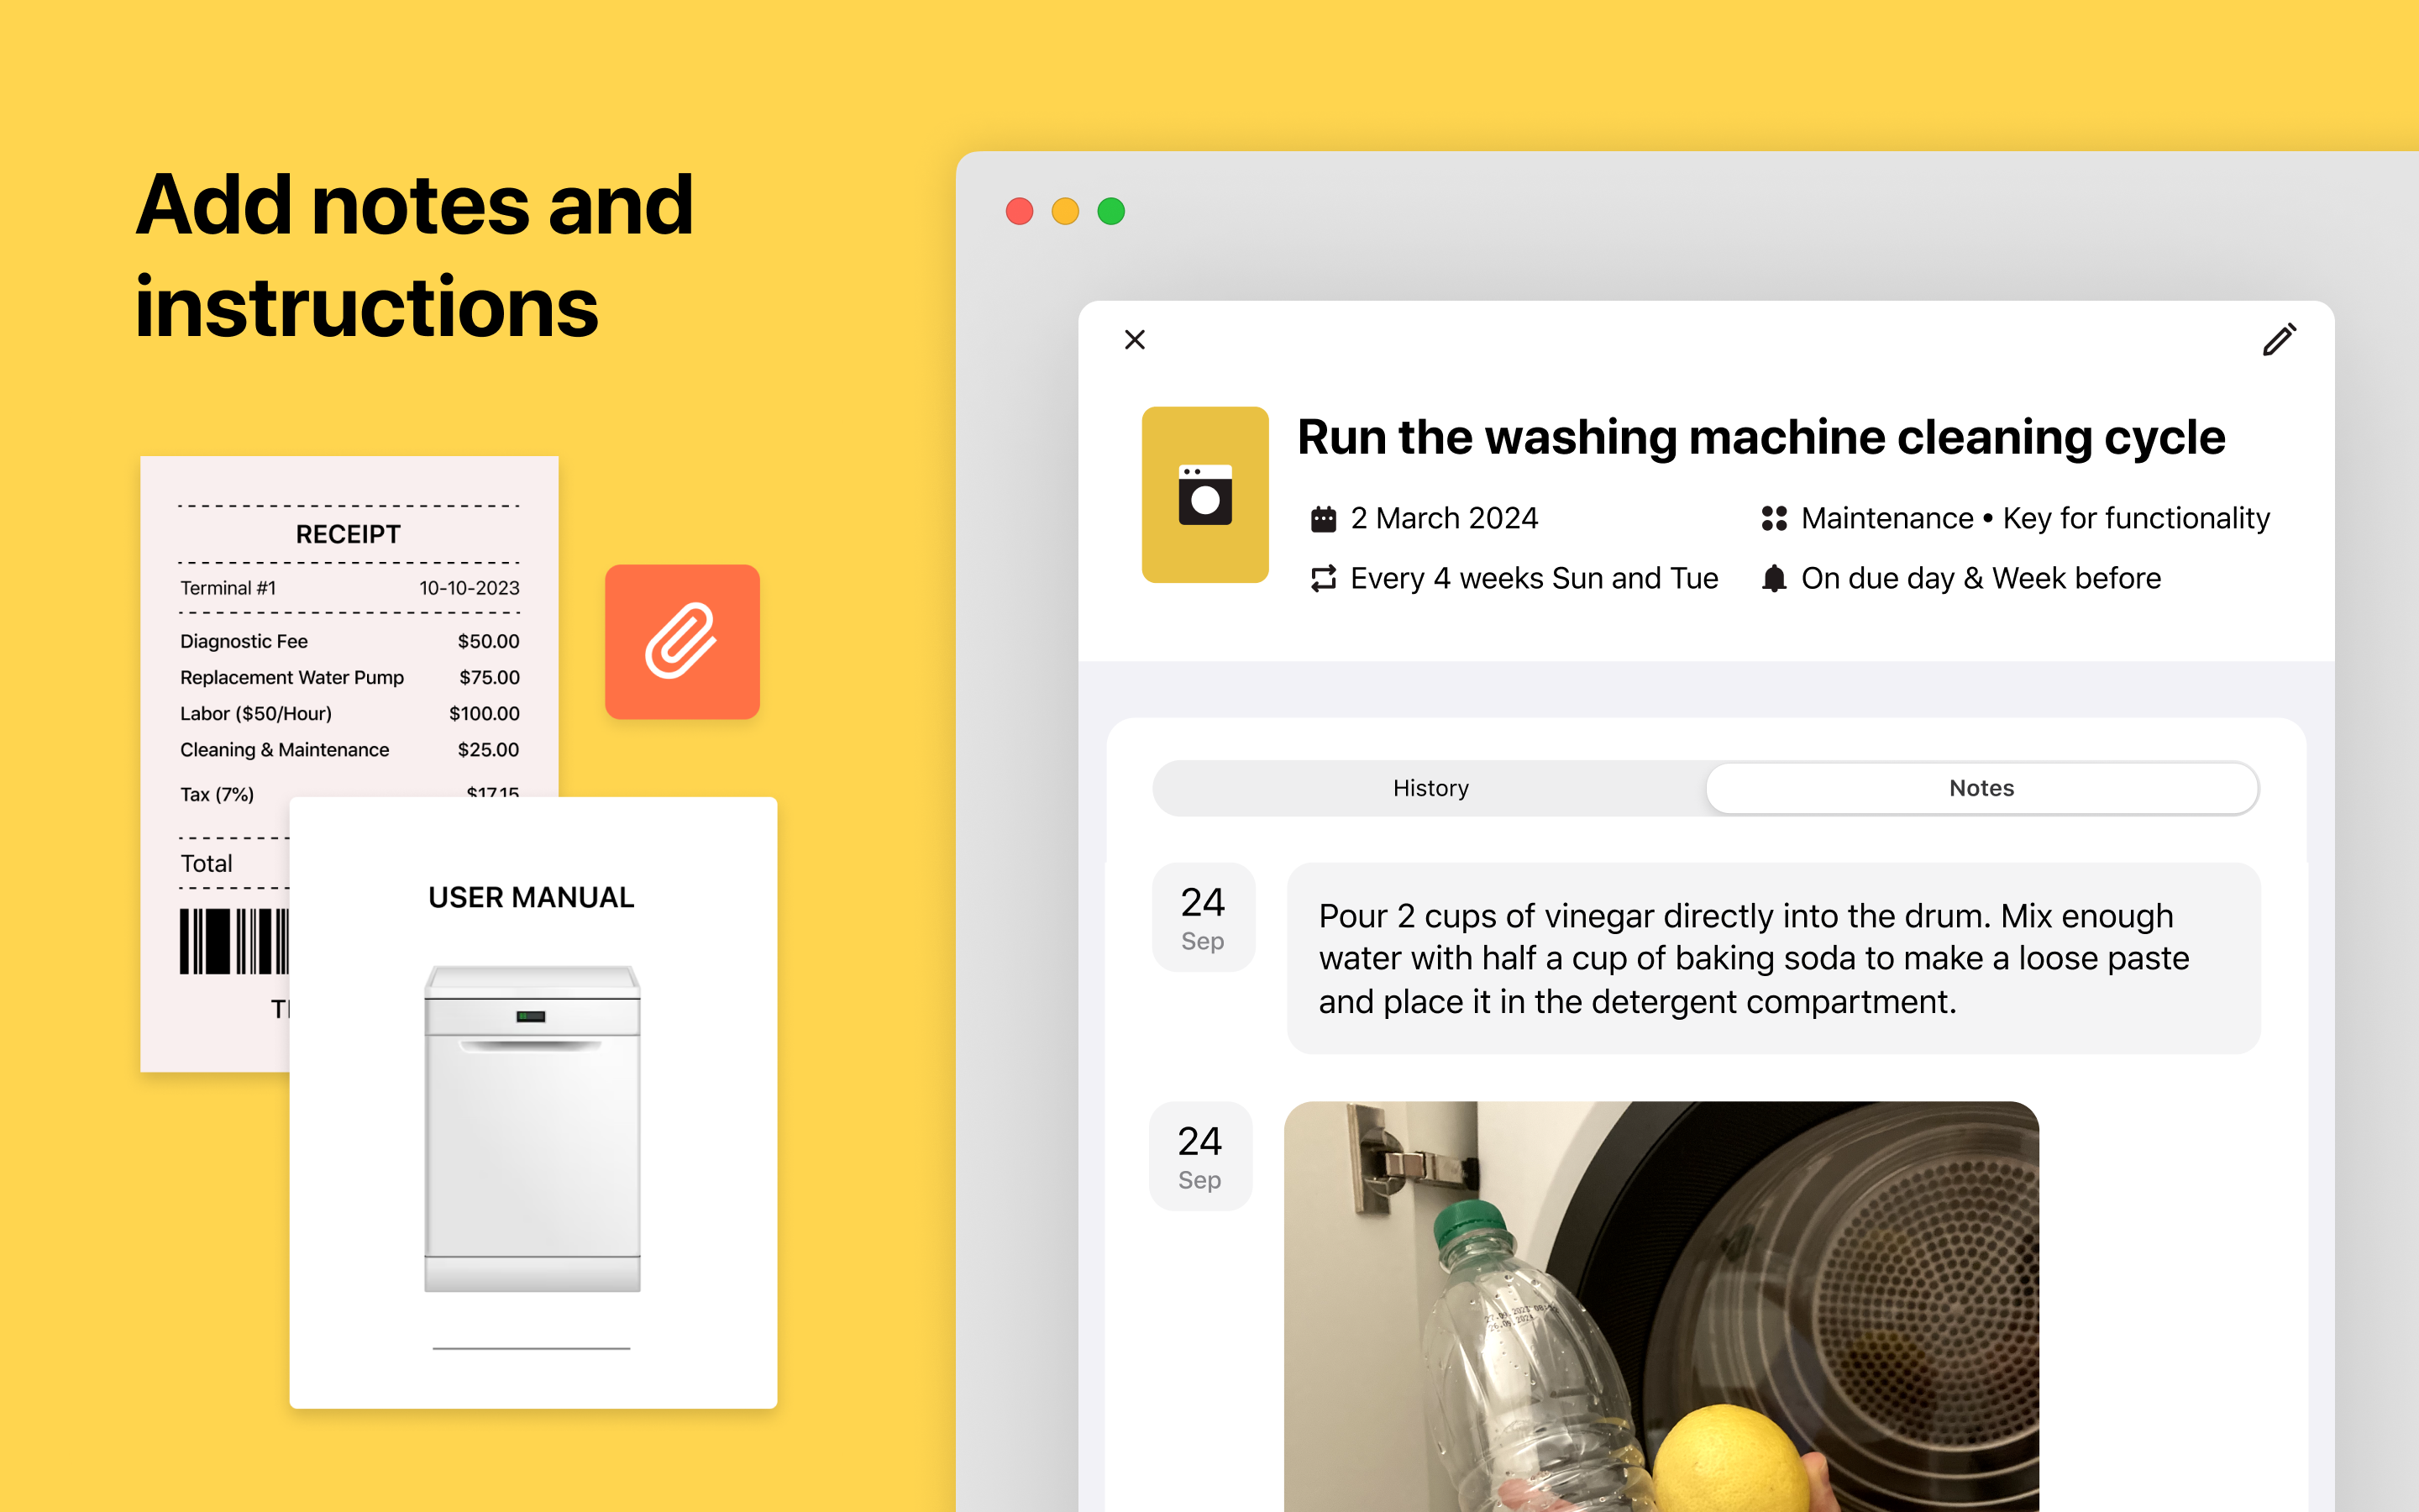Click the Total label on the receipt
Screen dimensions: 2419x1512
pos(206,863)
